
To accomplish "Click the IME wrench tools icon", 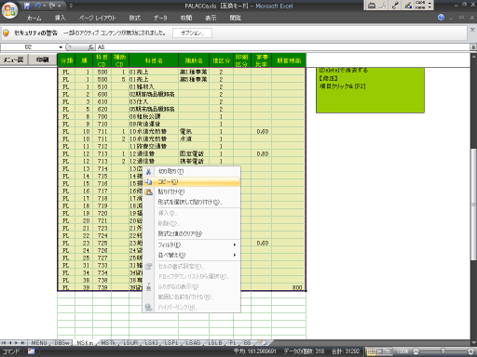I will click(x=395, y=6).
